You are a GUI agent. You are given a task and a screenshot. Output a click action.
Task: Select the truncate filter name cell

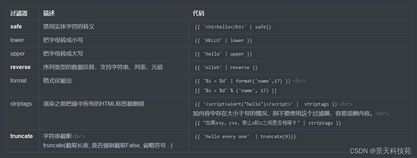point(21,136)
